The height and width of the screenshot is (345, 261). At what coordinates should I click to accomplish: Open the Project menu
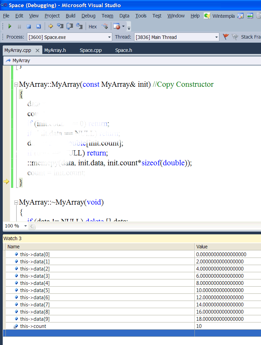[52, 16]
